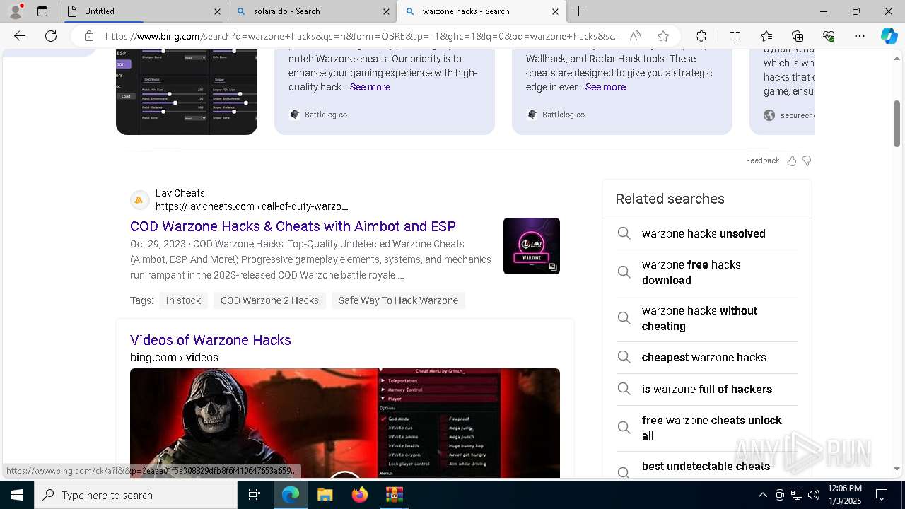The height and width of the screenshot is (509, 905).
Task: Switch to the Untitled tab
Action: click(x=141, y=11)
